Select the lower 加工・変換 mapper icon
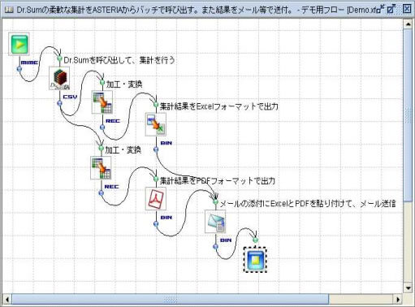 point(101,168)
